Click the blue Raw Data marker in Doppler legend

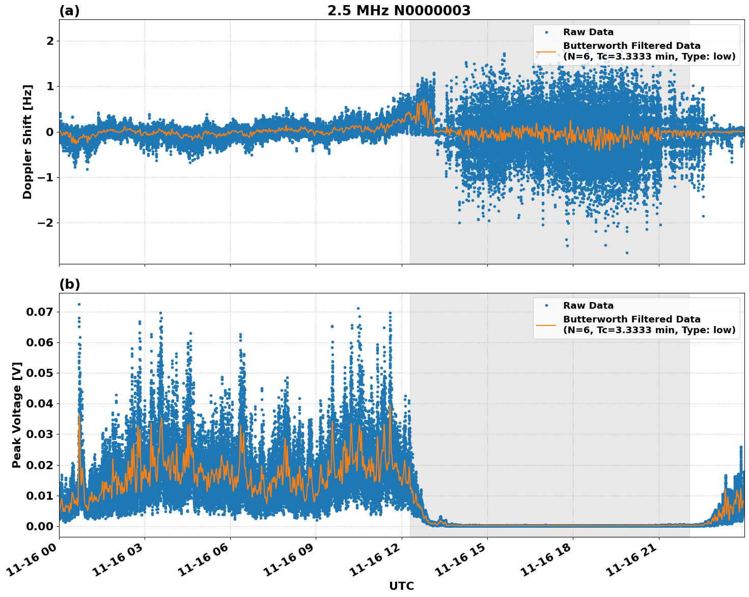546,32
